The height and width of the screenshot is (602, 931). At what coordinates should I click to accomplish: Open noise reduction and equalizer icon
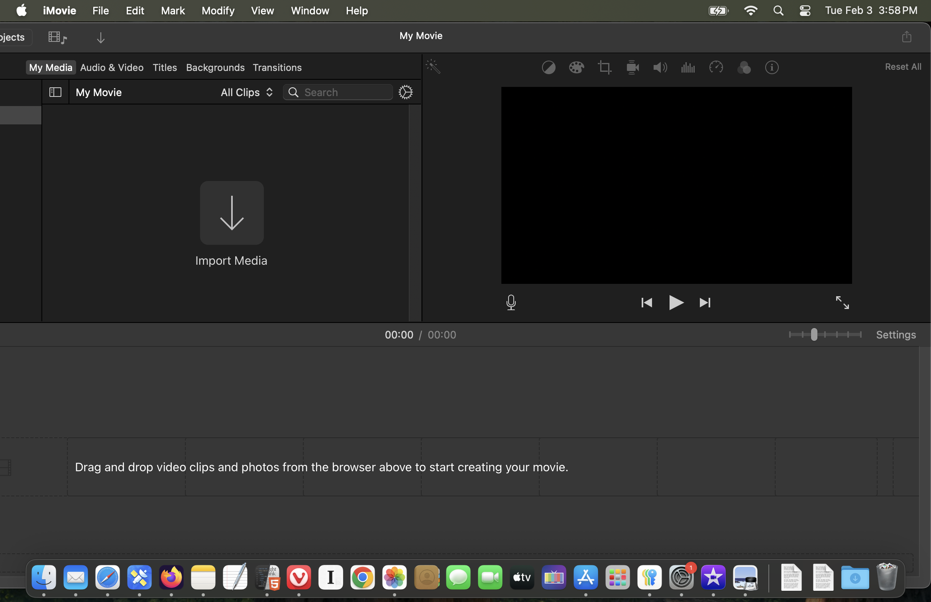pos(688,67)
